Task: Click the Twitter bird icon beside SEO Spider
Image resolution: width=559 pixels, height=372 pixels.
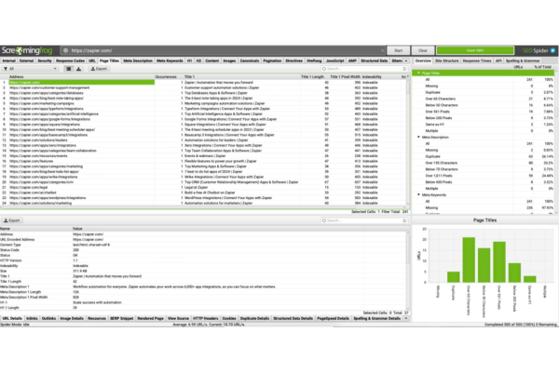Action: 552,50
